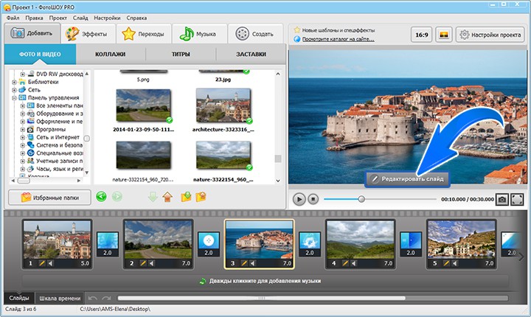This screenshot has height=317, width=531.
Task: Select the transition after slide 3
Action: pos(310,244)
